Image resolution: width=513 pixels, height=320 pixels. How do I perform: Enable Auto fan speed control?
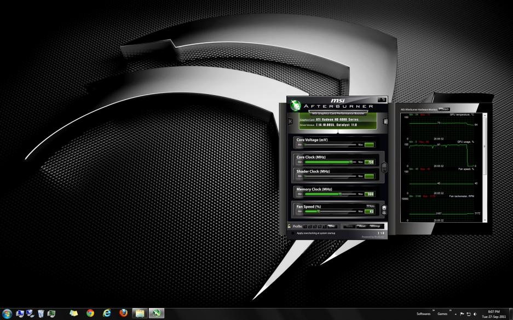(x=371, y=206)
